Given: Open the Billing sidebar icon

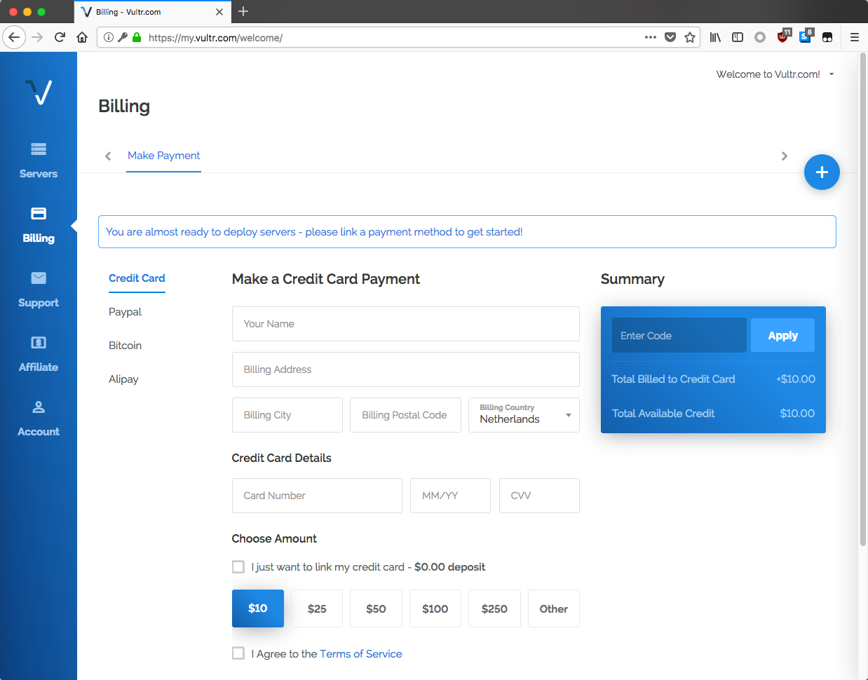Looking at the screenshot, I should [39, 213].
